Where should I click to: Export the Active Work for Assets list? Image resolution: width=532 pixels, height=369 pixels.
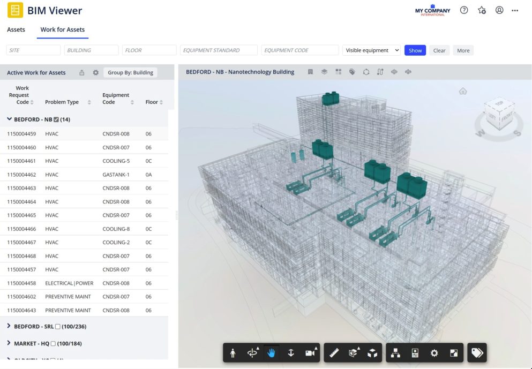click(x=82, y=73)
